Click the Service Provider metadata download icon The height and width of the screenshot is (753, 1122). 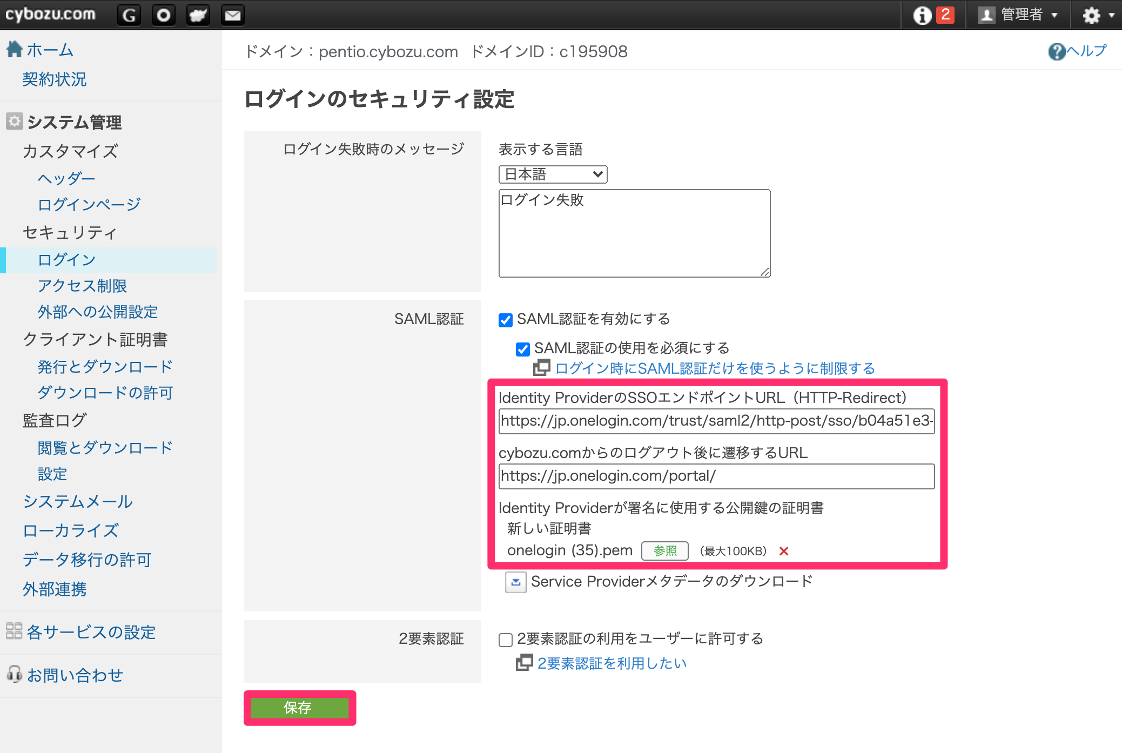[516, 582]
